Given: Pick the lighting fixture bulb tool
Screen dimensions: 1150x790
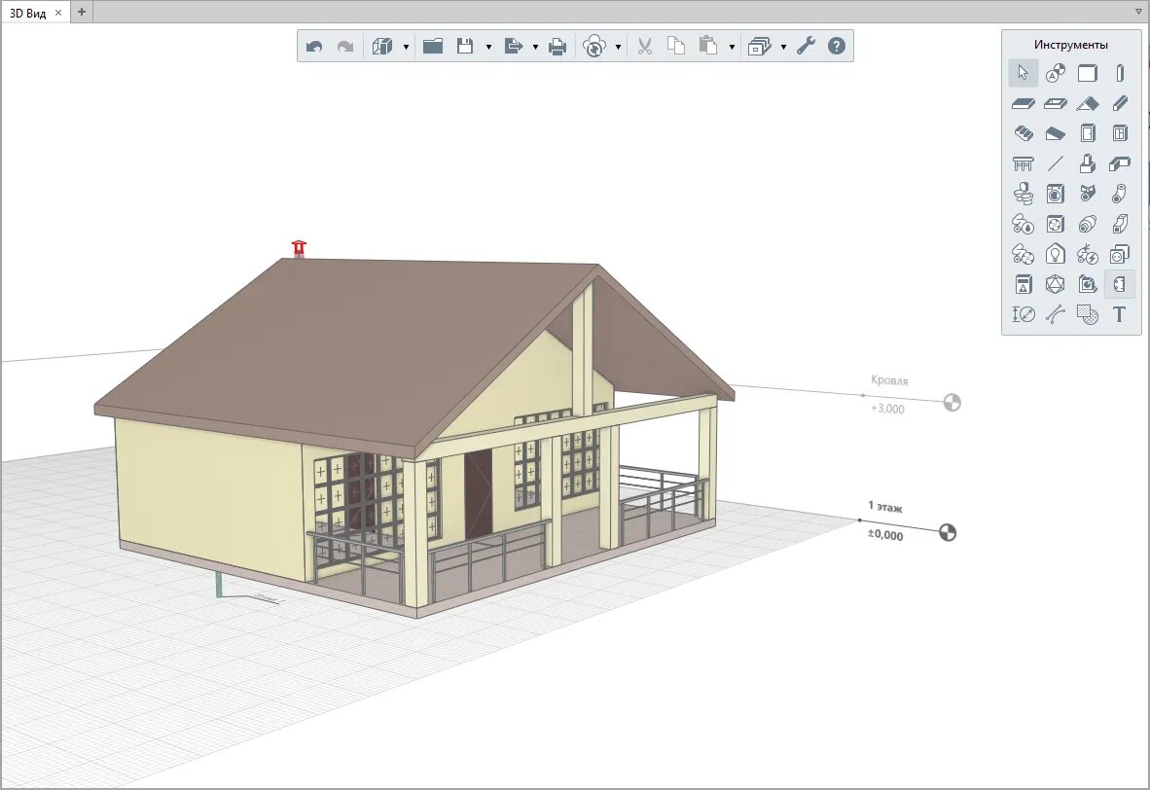Looking at the screenshot, I should 1056,255.
